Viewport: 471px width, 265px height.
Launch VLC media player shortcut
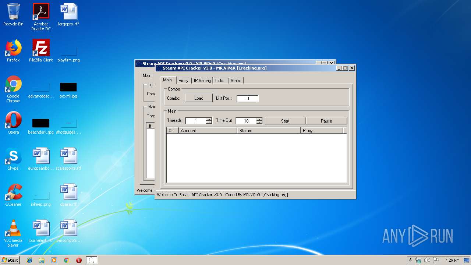tap(13, 233)
